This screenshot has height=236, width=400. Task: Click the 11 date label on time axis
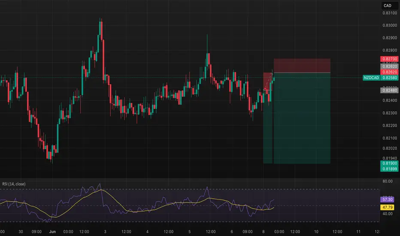click(358, 232)
